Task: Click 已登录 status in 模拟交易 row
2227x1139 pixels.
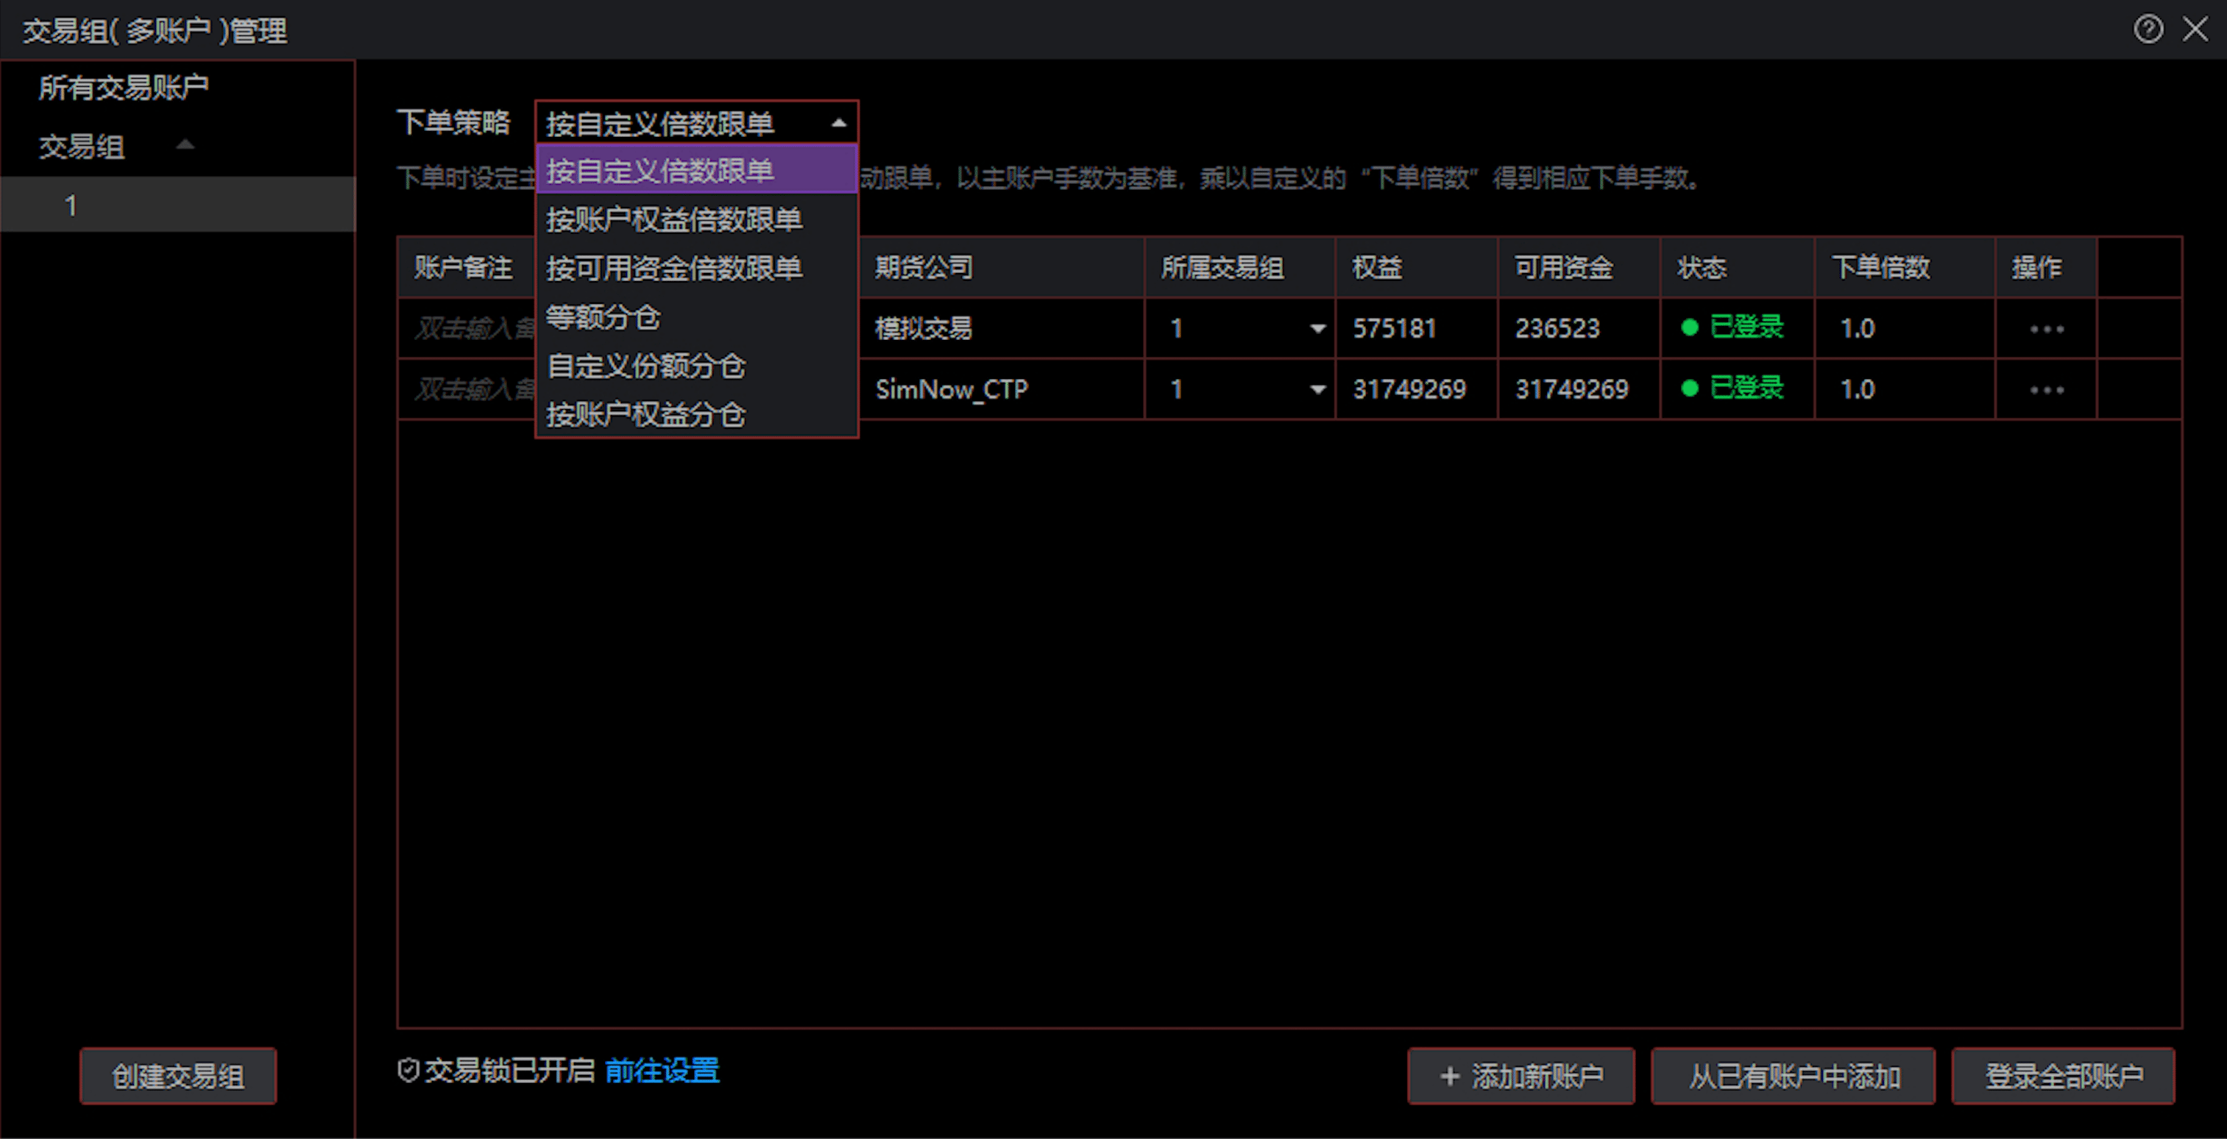Action: click(x=1746, y=327)
